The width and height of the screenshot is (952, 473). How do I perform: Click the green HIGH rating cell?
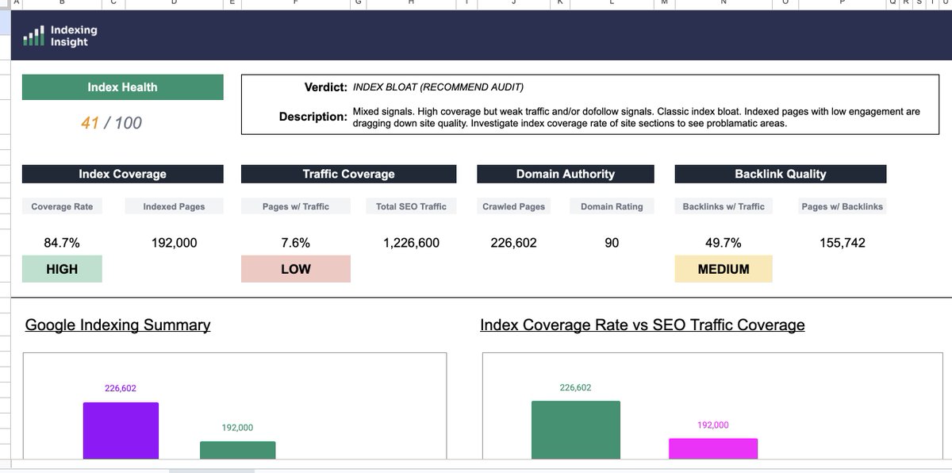[62, 269]
